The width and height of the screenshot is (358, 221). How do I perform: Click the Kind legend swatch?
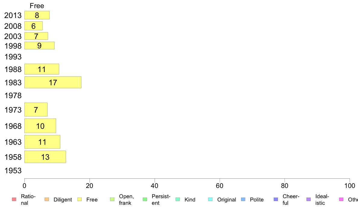click(x=177, y=199)
